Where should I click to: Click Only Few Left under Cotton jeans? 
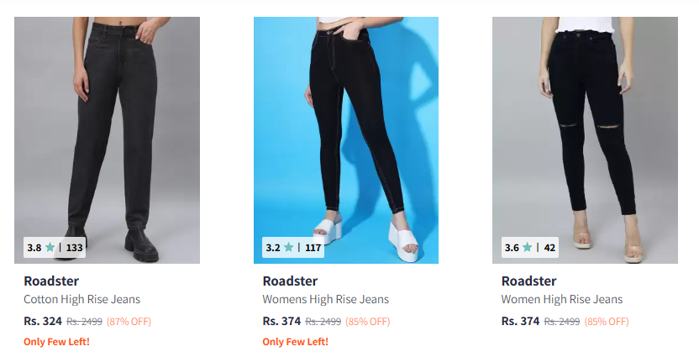(56, 342)
